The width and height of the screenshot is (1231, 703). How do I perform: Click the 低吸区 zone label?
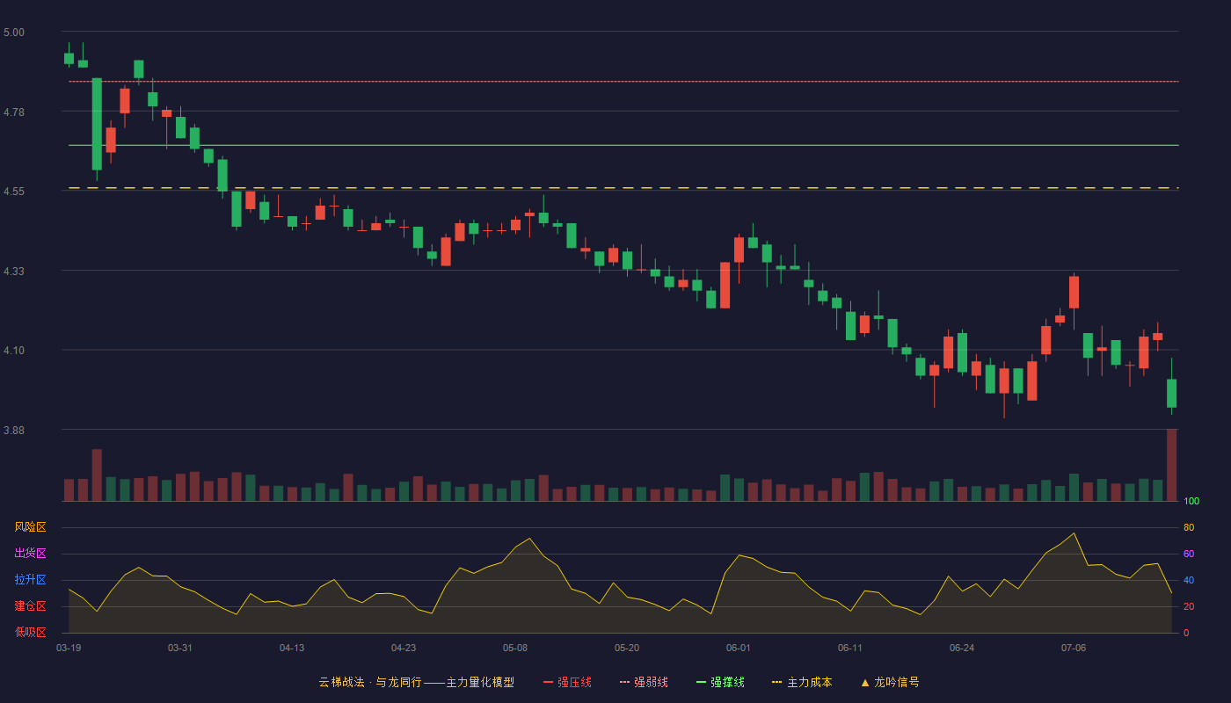tap(30, 633)
